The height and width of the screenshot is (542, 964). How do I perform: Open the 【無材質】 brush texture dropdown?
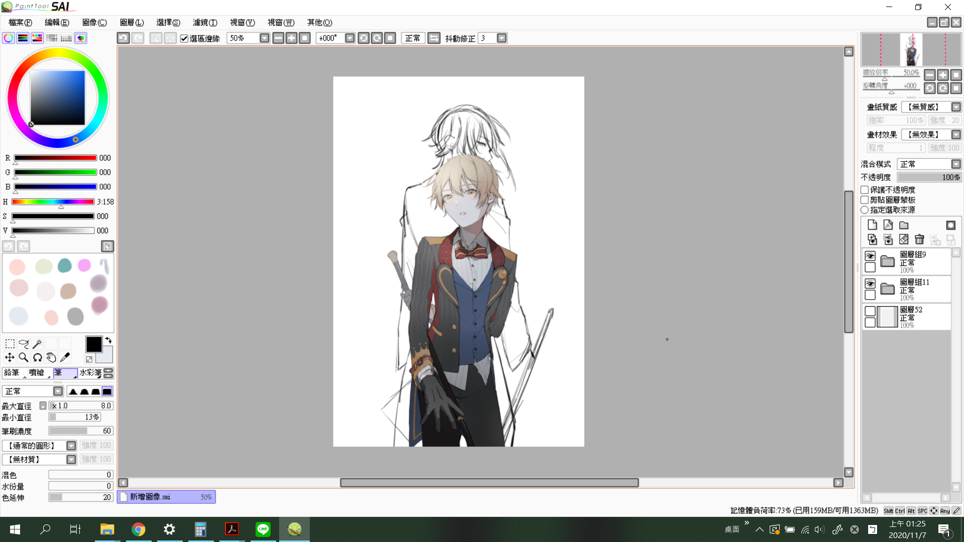point(71,459)
